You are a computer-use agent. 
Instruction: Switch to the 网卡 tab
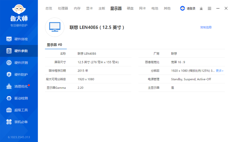pyautogui.click(x=142, y=8)
